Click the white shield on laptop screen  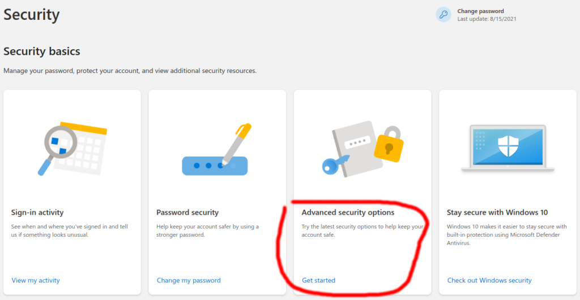pos(508,146)
